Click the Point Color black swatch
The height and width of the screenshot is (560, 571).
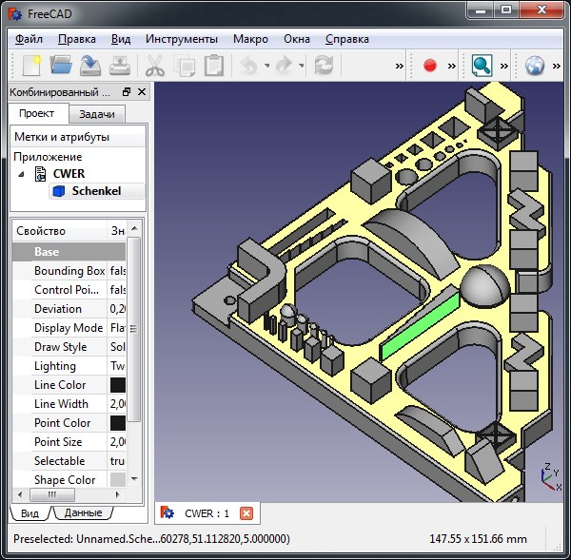(x=118, y=423)
